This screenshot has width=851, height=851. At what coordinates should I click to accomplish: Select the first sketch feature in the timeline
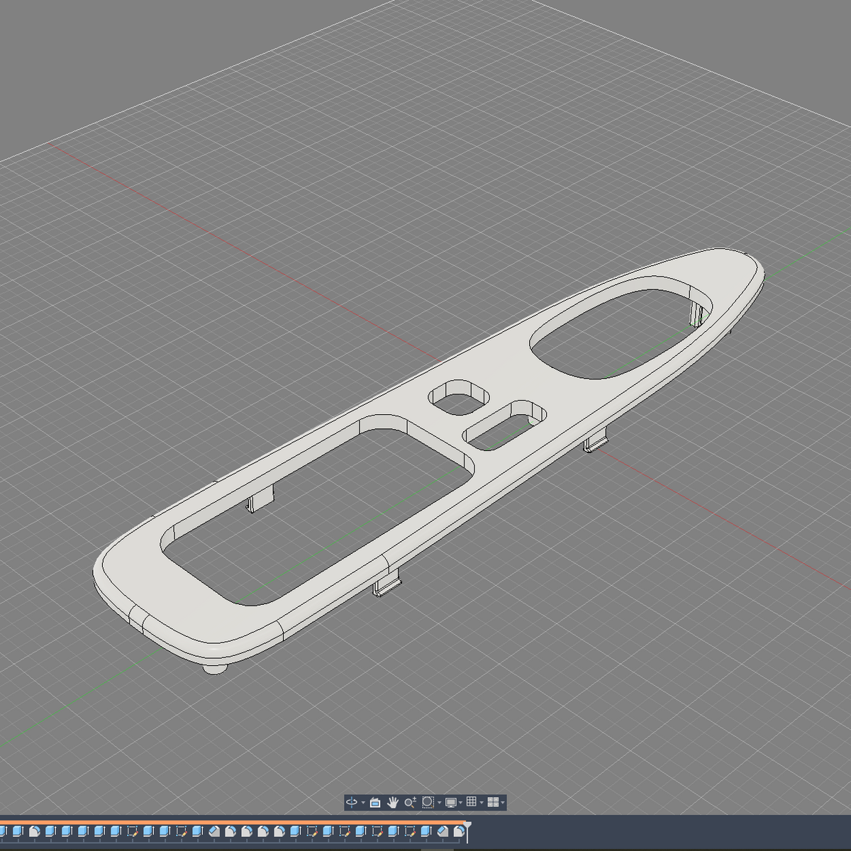133,831
